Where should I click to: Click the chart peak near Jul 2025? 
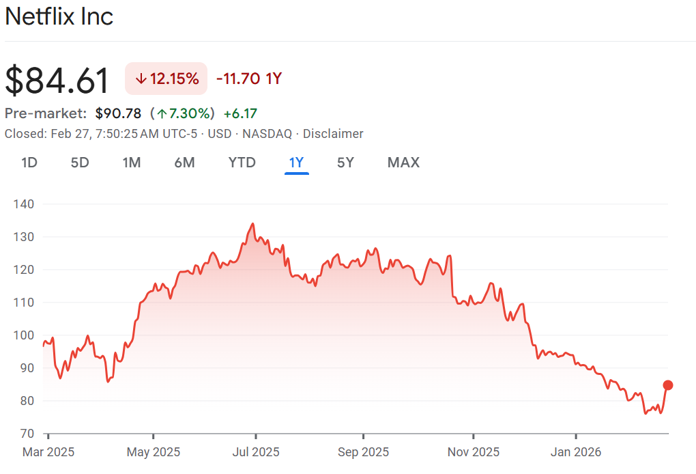point(253,224)
